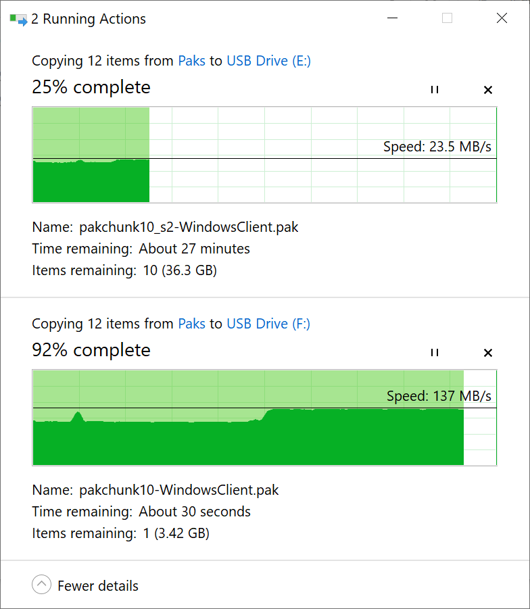Click the 2 Running Actions window title
Image resolution: width=530 pixels, height=609 pixels.
pos(89,19)
